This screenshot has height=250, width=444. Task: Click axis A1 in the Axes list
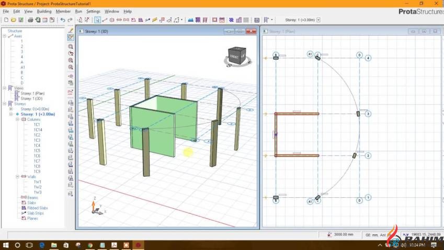[22, 67]
